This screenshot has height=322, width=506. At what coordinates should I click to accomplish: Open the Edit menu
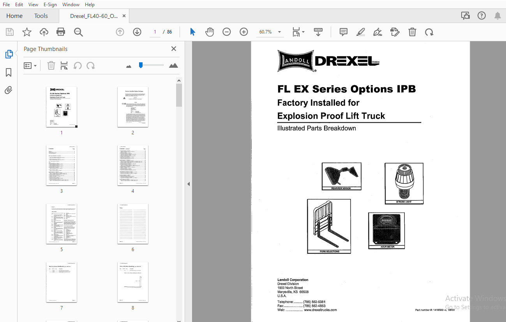tap(19, 4)
